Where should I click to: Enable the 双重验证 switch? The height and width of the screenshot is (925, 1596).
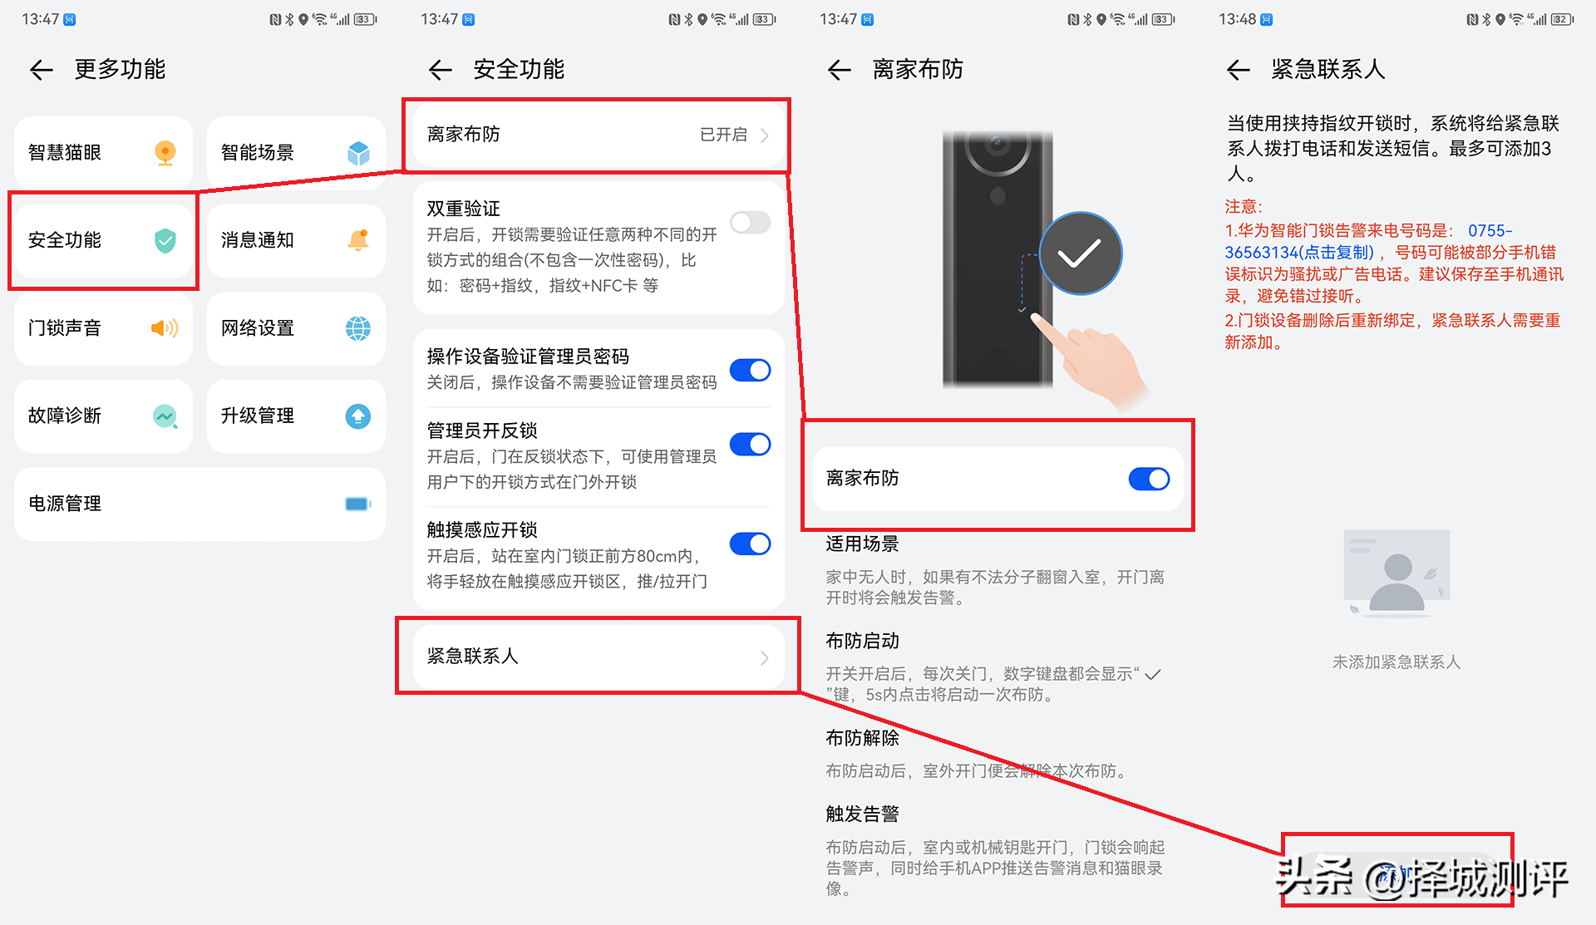[x=751, y=222]
